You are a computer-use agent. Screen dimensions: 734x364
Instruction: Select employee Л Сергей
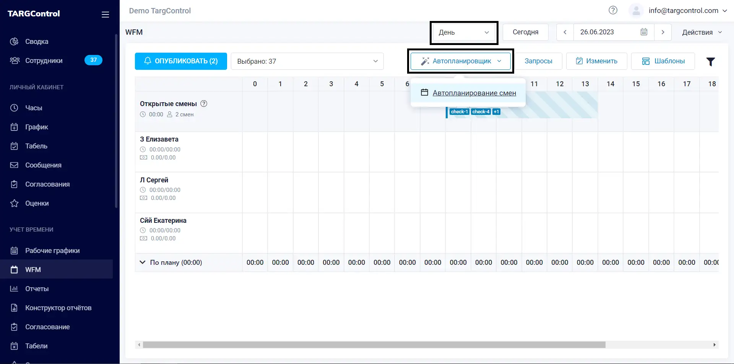point(154,180)
